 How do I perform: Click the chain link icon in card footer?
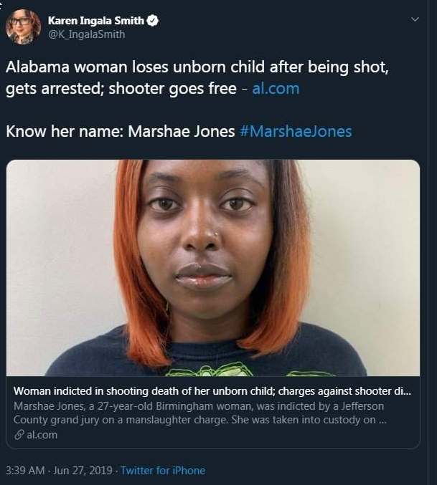pos(19,435)
